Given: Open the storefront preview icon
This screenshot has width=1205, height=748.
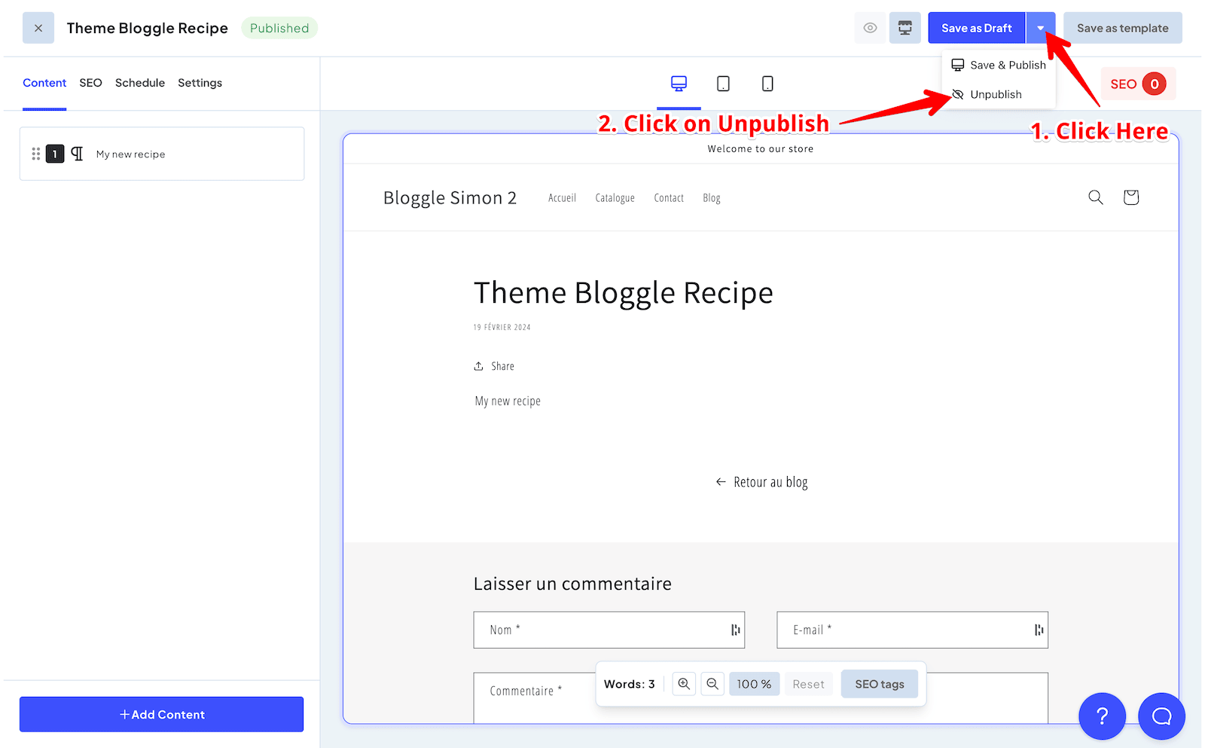Looking at the screenshot, I should [x=905, y=27].
